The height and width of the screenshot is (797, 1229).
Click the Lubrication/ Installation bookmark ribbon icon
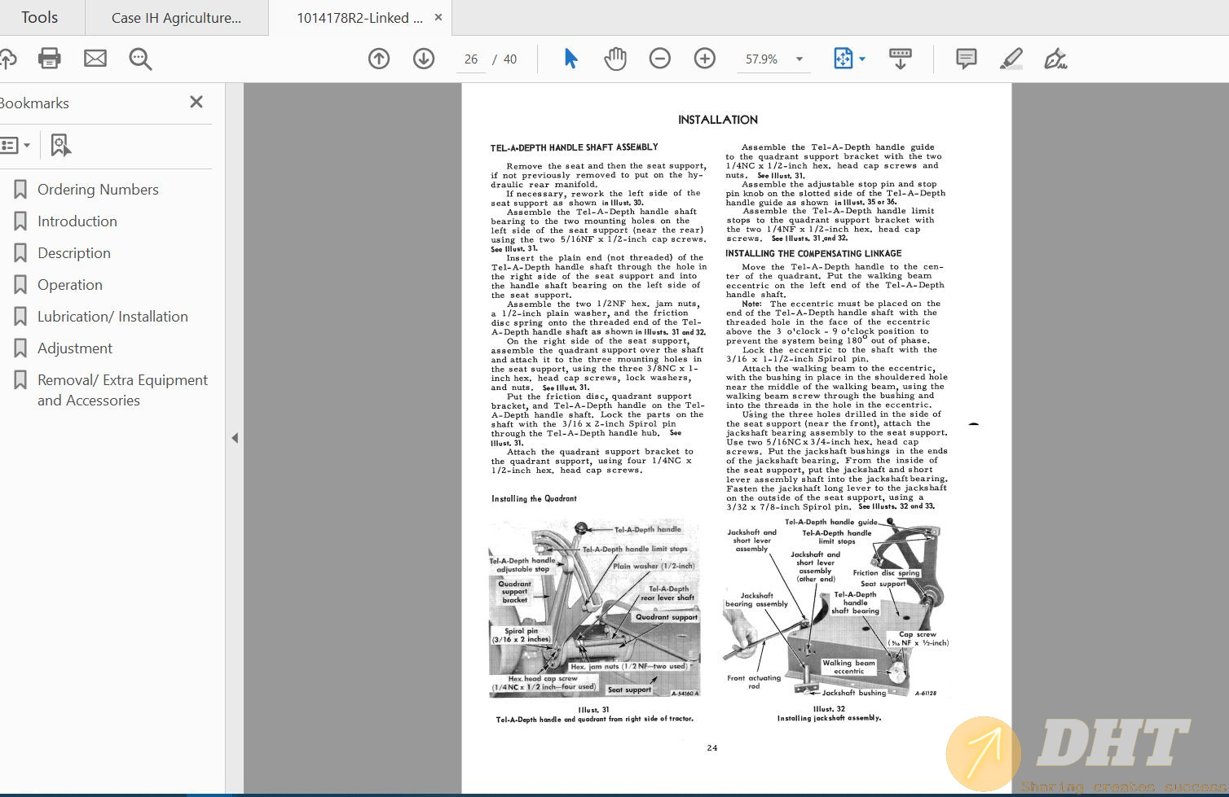(x=20, y=317)
